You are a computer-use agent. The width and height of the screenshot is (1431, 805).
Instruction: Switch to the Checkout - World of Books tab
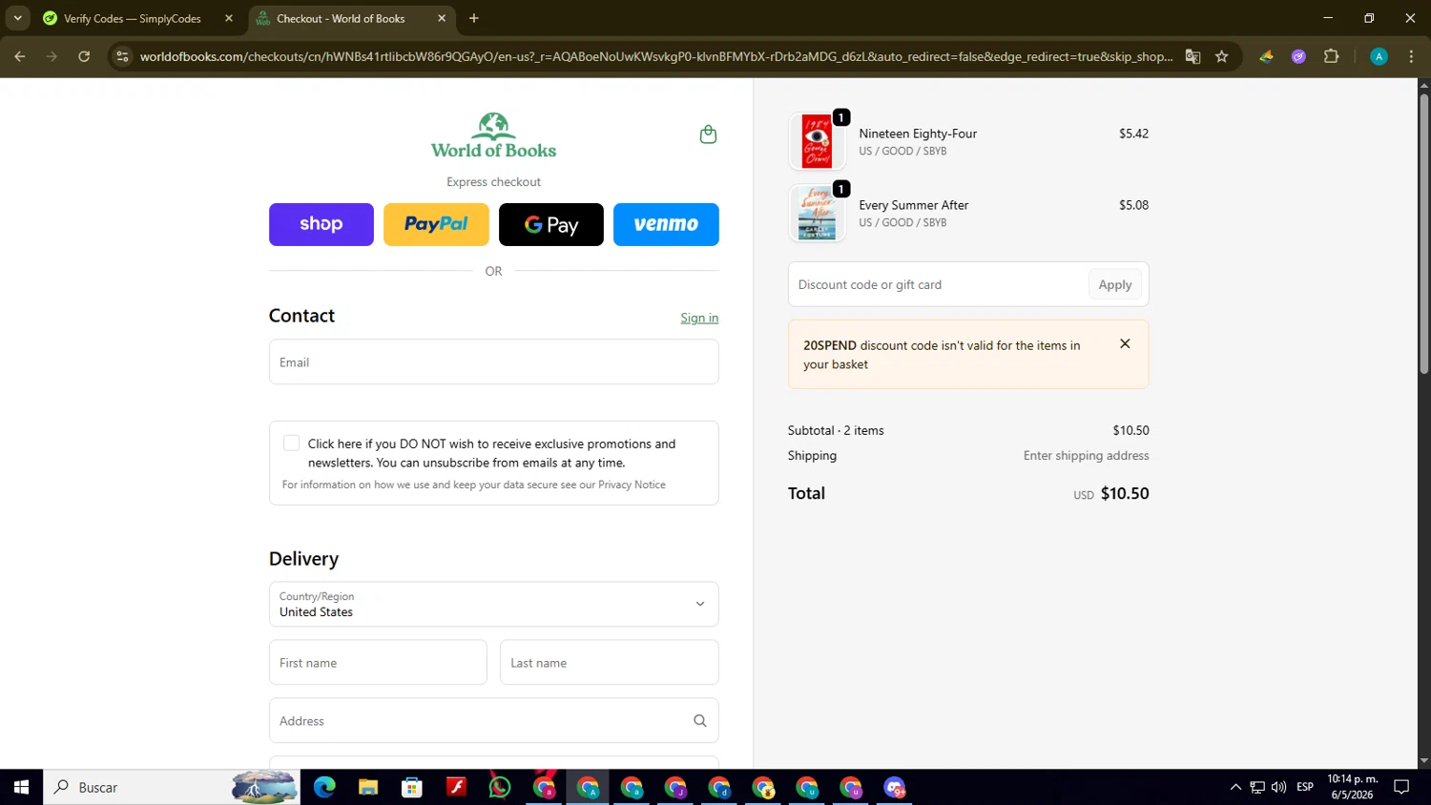pyautogui.click(x=351, y=18)
